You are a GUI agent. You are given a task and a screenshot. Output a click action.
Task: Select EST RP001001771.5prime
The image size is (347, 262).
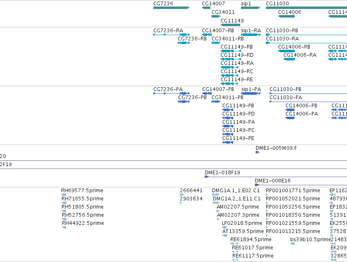click(267, 195)
